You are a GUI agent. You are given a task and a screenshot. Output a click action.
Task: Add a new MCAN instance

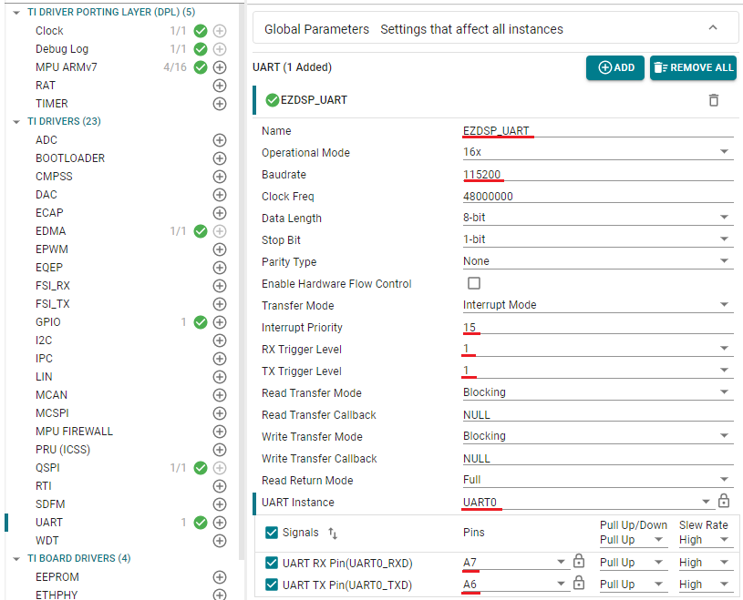click(219, 395)
